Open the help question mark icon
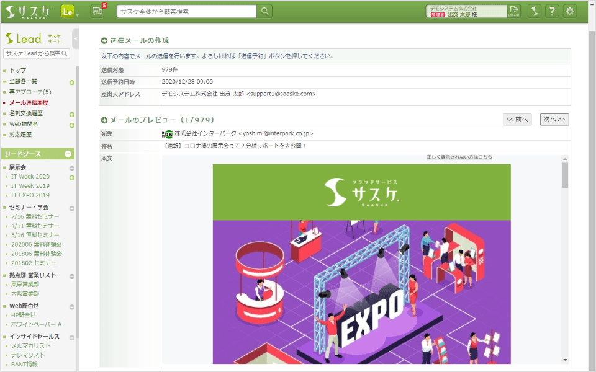Viewport: 596px width, 372px height. pos(553,11)
